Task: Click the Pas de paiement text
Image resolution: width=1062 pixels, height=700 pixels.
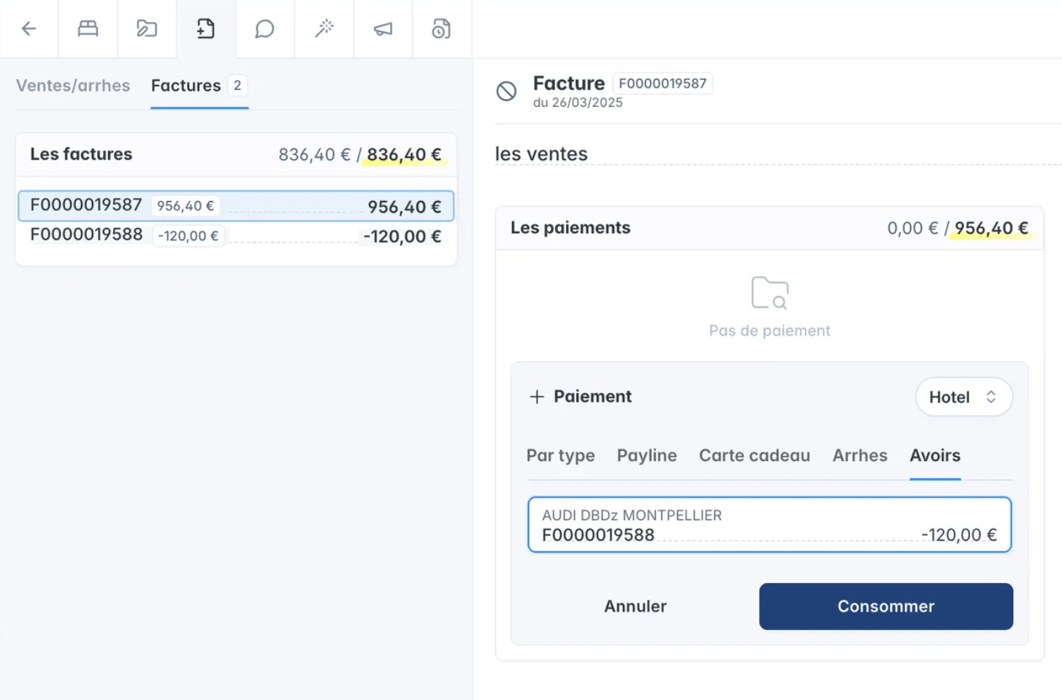Action: click(770, 331)
